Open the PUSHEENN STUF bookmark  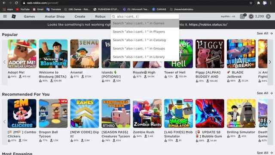pyautogui.click(x=106, y=9)
